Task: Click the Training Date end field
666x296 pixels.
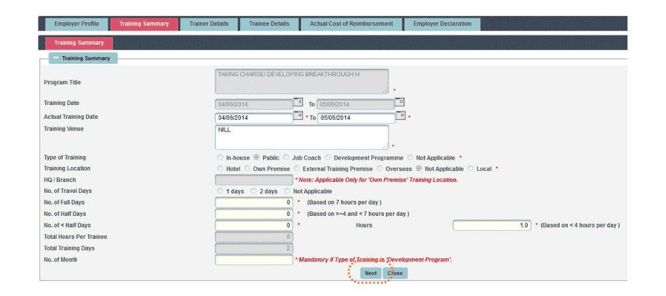Action: pyautogui.click(x=355, y=104)
